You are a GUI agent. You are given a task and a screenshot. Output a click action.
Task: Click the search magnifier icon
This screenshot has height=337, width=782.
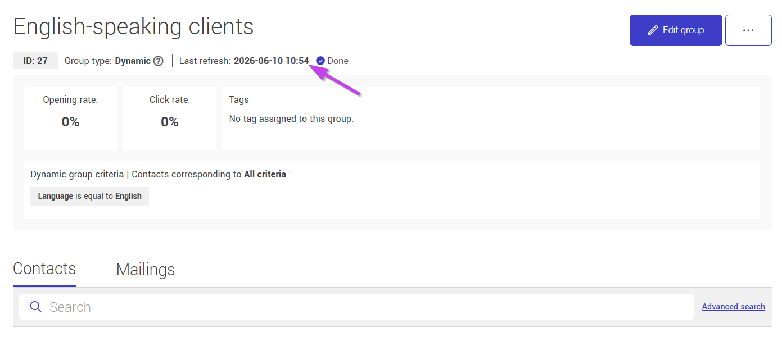pos(36,307)
